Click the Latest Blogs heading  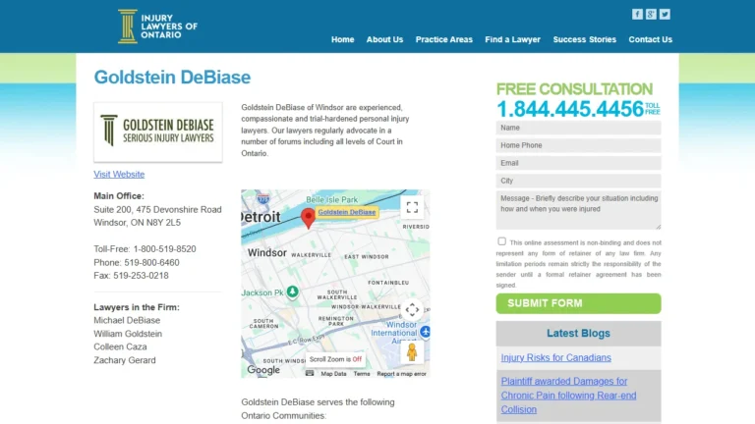point(578,333)
